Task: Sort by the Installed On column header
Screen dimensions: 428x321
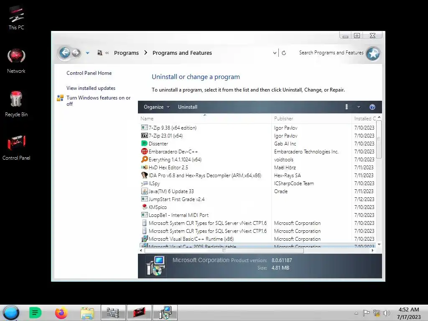Action: tap(364, 118)
